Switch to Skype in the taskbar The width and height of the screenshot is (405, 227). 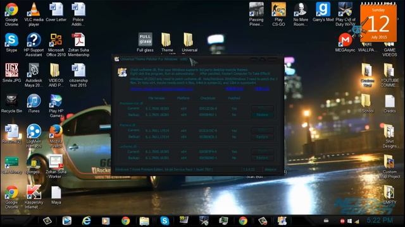click(165, 221)
